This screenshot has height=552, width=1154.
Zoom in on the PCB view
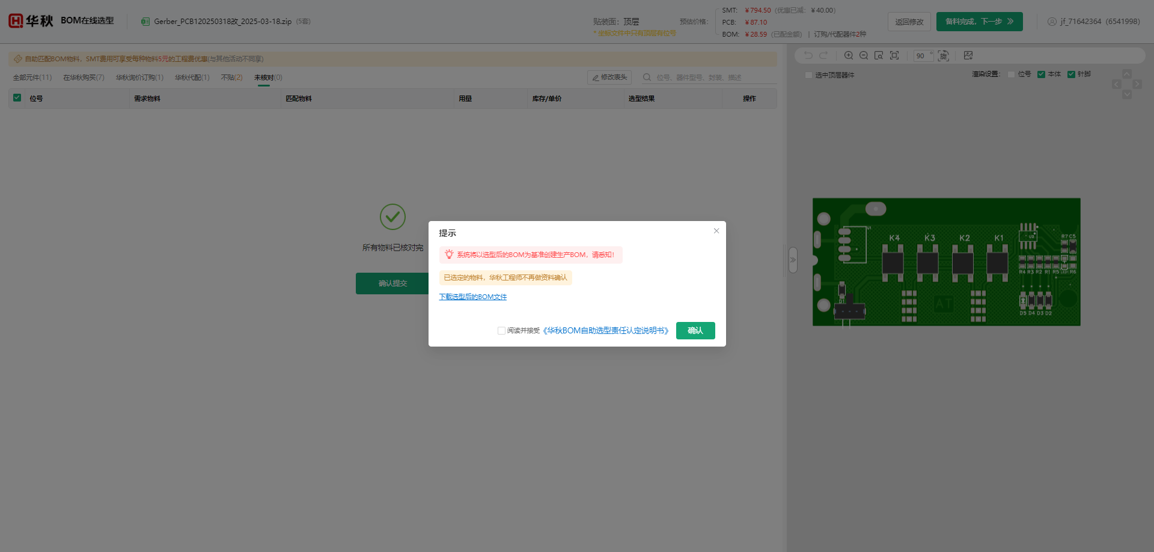(849, 55)
